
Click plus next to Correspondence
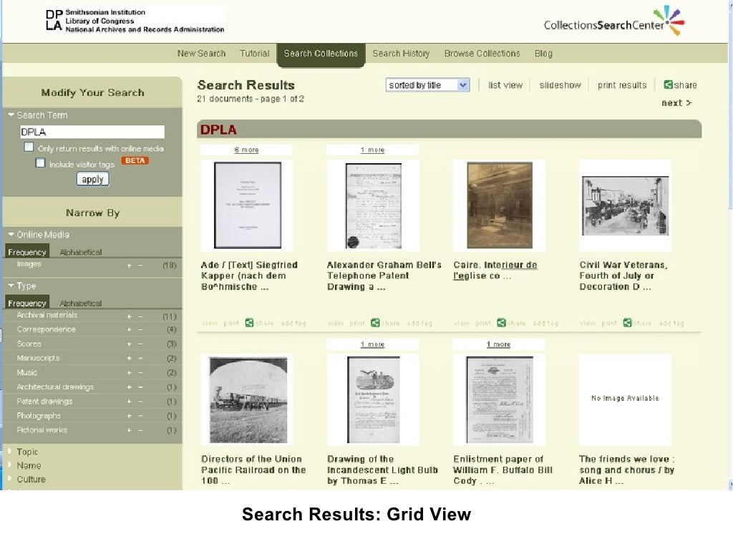coord(129,330)
